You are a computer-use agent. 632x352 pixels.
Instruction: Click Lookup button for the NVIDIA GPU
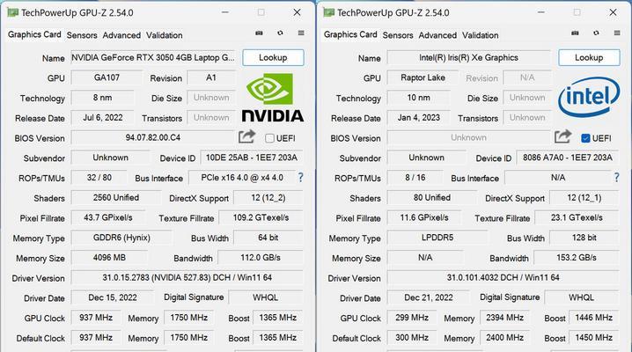(273, 57)
